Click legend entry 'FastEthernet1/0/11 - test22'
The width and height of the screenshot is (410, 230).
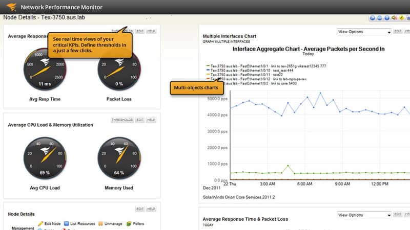click(x=247, y=75)
